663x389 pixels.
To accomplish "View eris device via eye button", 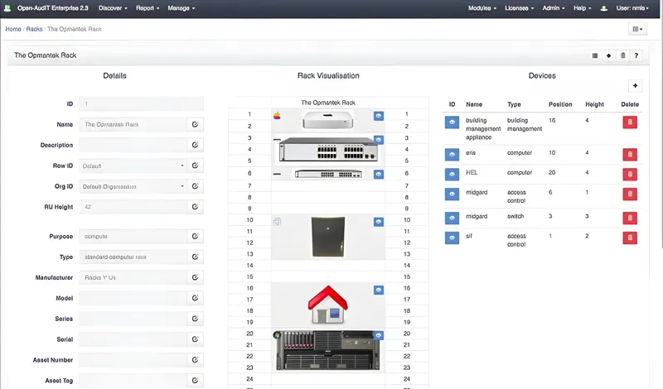I will pyautogui.click(x=452, y=154).
